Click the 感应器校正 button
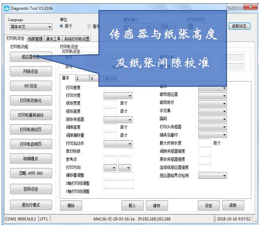This screenshot has width=259, height=225. coord(31,57)
